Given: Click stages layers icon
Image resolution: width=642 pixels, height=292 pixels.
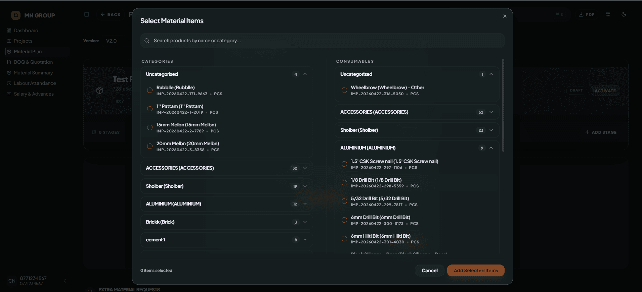Looking at the screenshot, I should [x=94, y=132].
